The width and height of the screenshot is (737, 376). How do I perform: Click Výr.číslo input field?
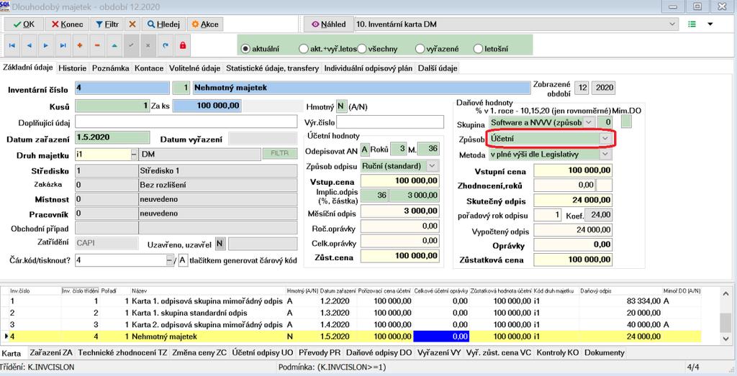390,122
